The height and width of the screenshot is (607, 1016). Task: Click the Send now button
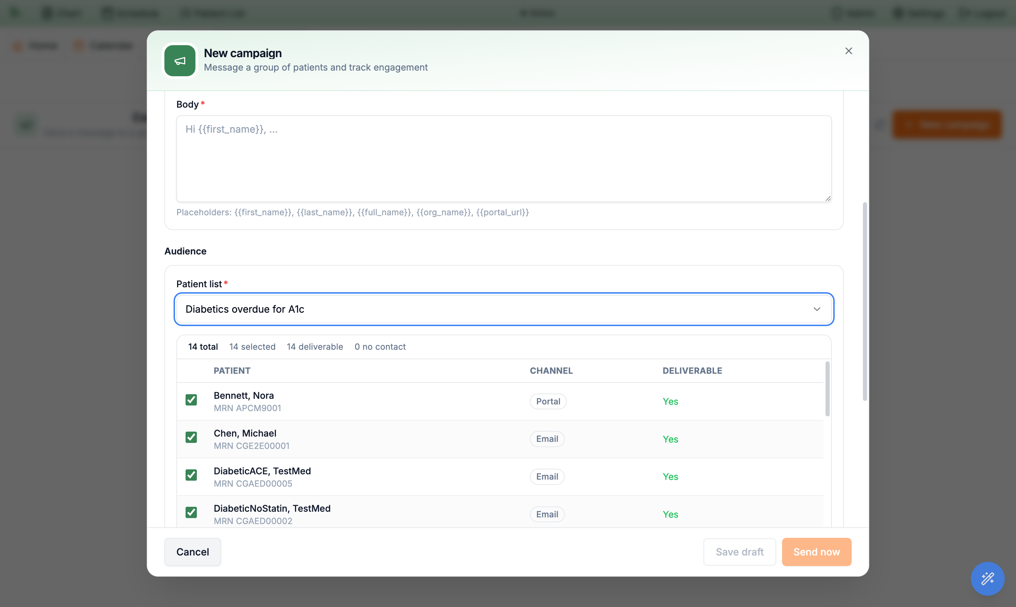[816, 552]
